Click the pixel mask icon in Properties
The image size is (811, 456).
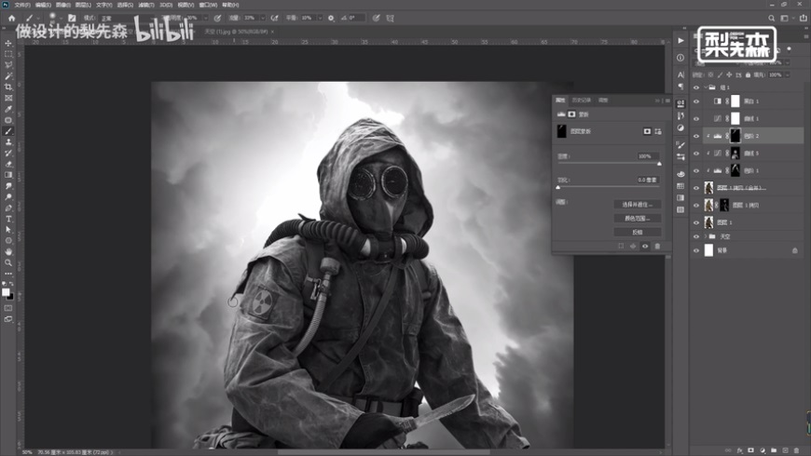[647, 131]
